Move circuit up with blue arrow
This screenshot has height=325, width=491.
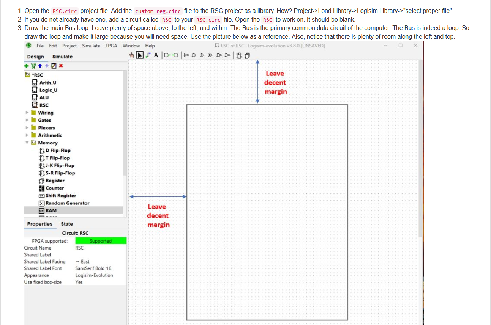point(40,66)
